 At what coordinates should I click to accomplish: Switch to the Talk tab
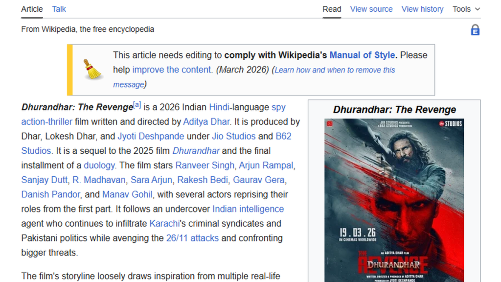coord(59,9)
